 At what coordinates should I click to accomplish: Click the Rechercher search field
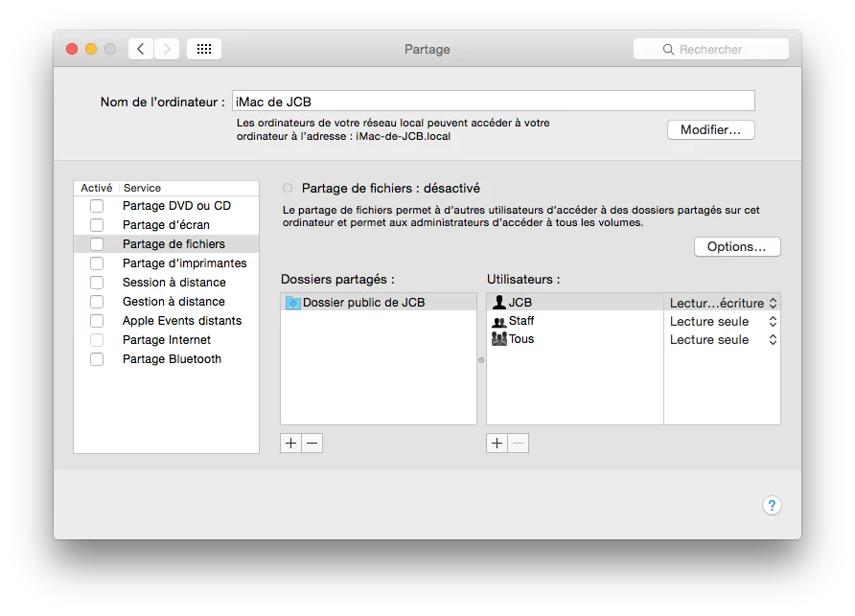point(711,49)
